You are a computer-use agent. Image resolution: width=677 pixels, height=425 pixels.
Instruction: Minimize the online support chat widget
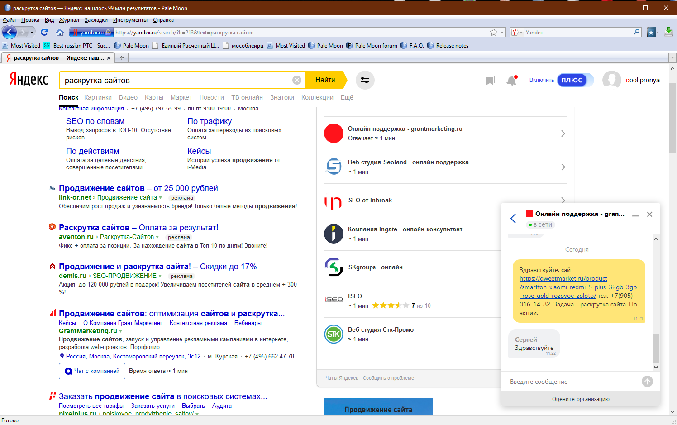(635, 215)
